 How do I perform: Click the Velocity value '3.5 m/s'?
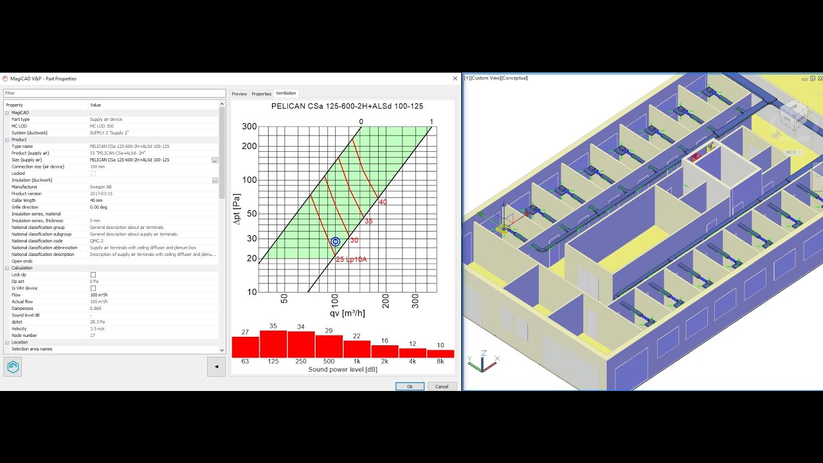pyautogui.click(x=96, y=329)
